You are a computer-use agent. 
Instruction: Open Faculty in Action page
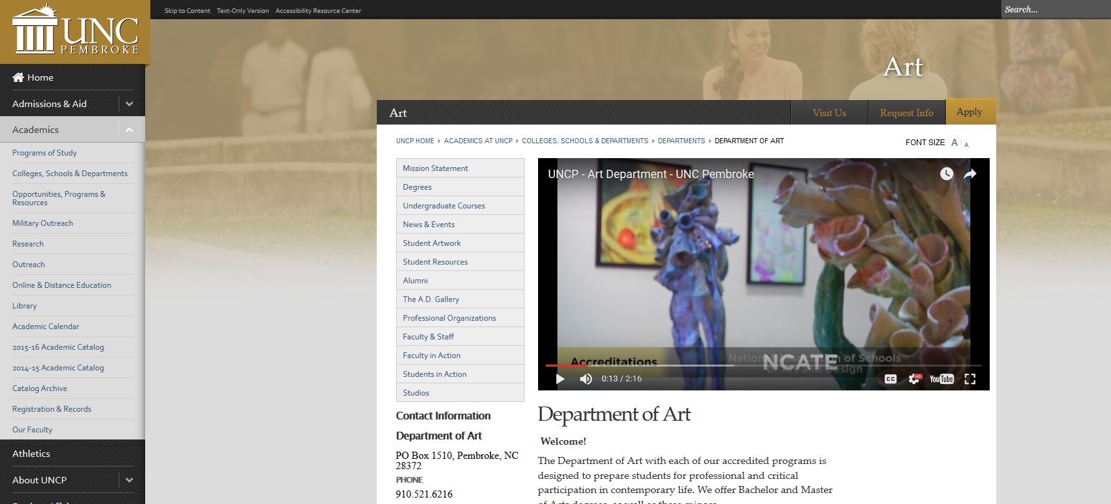tap(460, 355)
